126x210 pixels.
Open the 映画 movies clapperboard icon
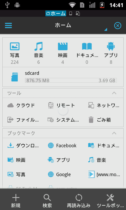[x=63, y=46]
